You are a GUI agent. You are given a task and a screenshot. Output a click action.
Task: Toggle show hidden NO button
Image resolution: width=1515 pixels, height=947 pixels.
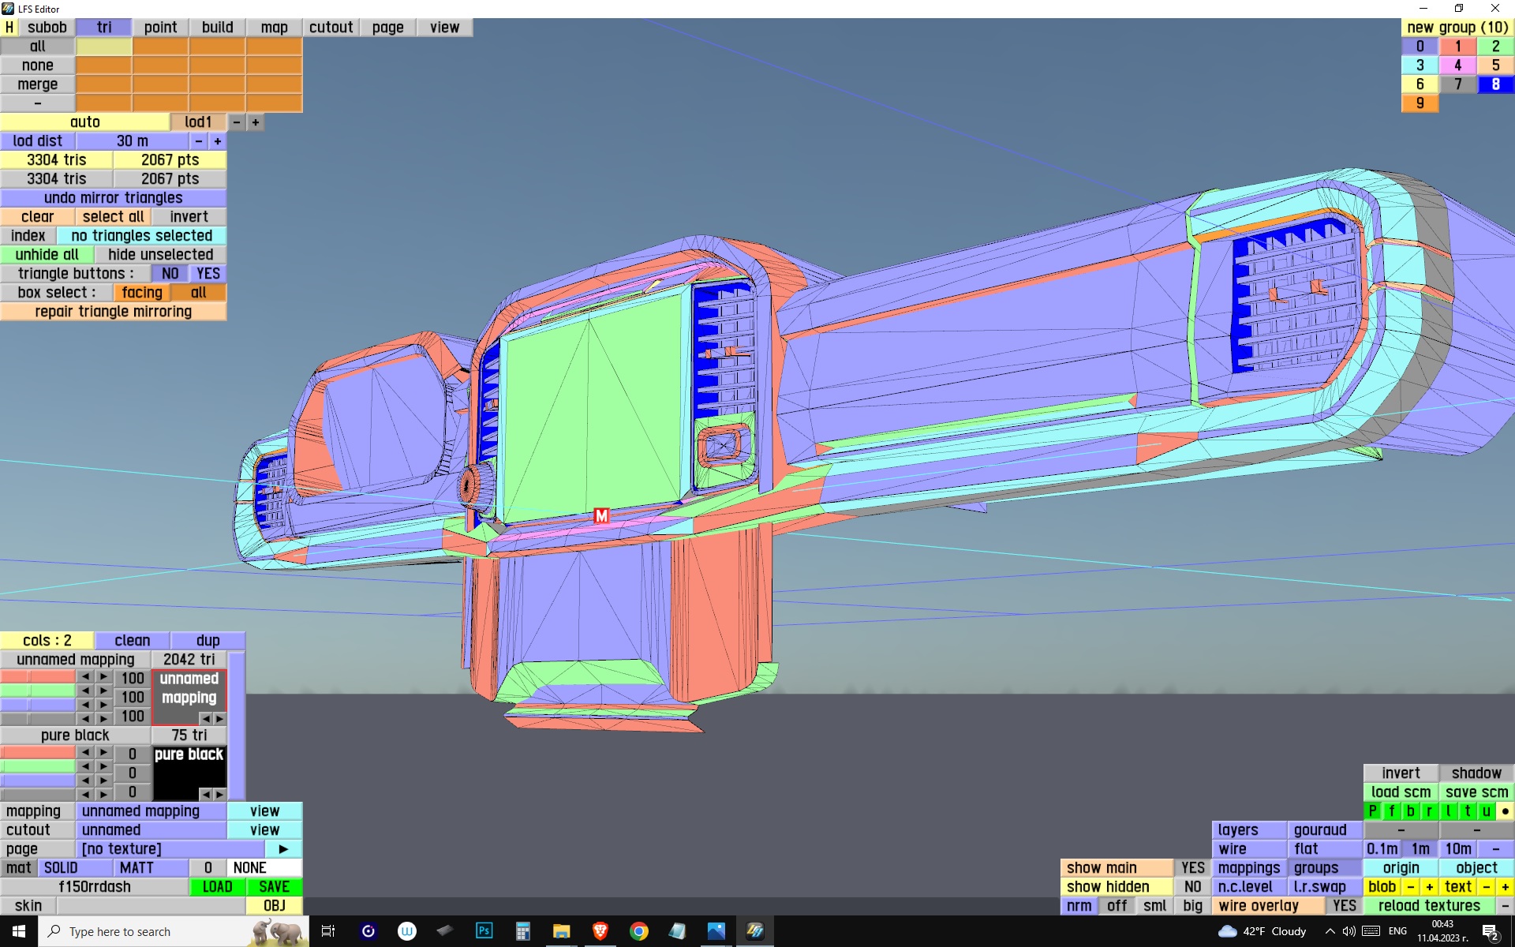click(x=1192, y=887)
